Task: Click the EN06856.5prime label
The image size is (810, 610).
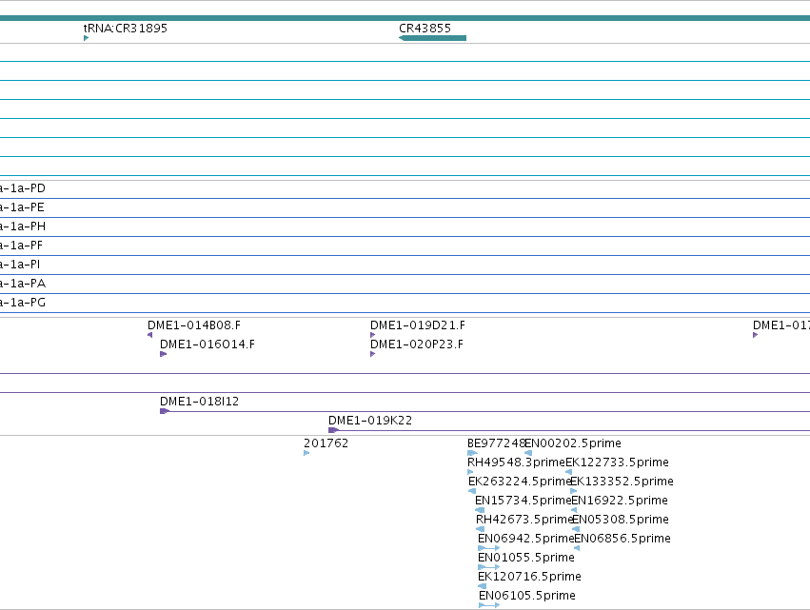Action: click(623, 539)
